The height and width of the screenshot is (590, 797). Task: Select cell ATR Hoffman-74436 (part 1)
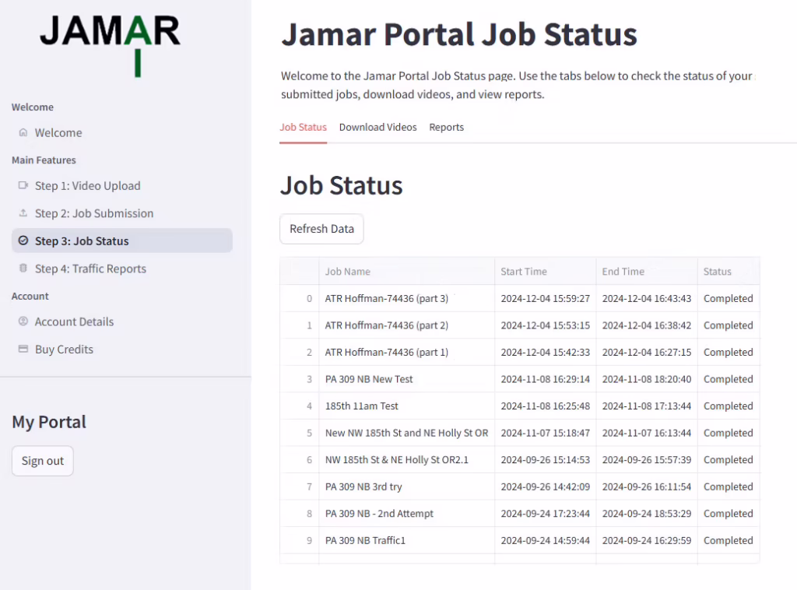[406, 352]
